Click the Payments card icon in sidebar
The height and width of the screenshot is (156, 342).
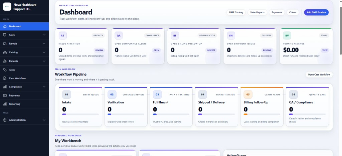tap(5, 95)
